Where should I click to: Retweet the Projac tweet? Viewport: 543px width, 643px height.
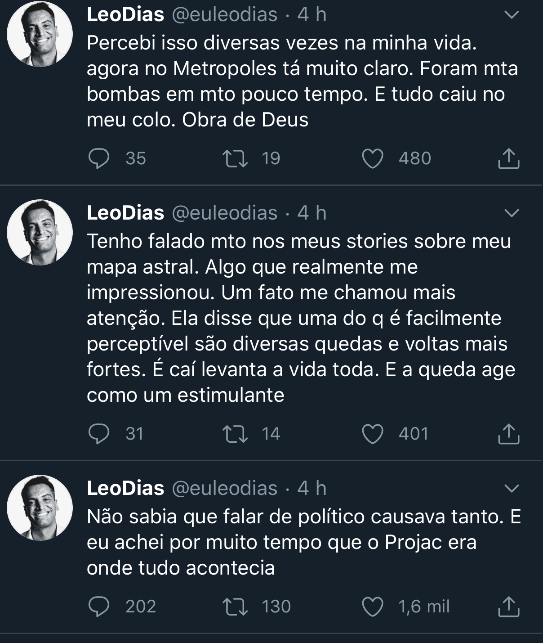235,607
